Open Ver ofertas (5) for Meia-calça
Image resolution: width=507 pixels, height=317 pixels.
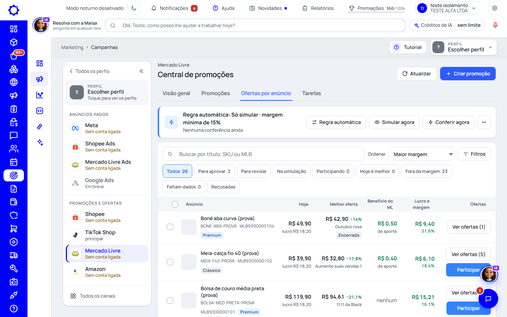coord(468,254)
